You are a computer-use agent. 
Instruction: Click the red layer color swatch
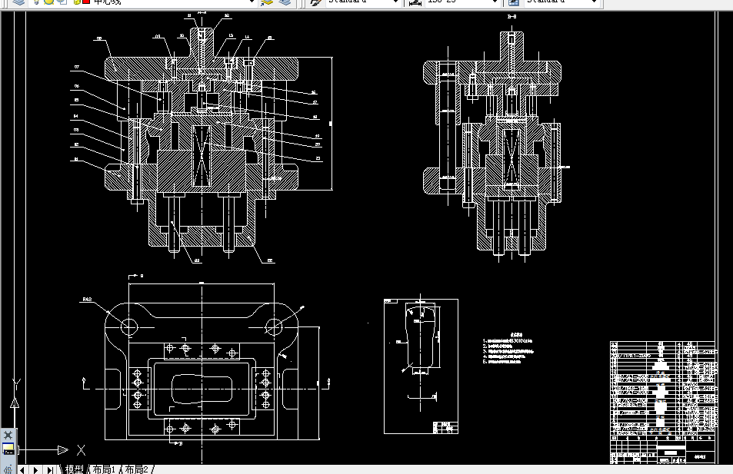pyautogui.click(x=86, y=2)
